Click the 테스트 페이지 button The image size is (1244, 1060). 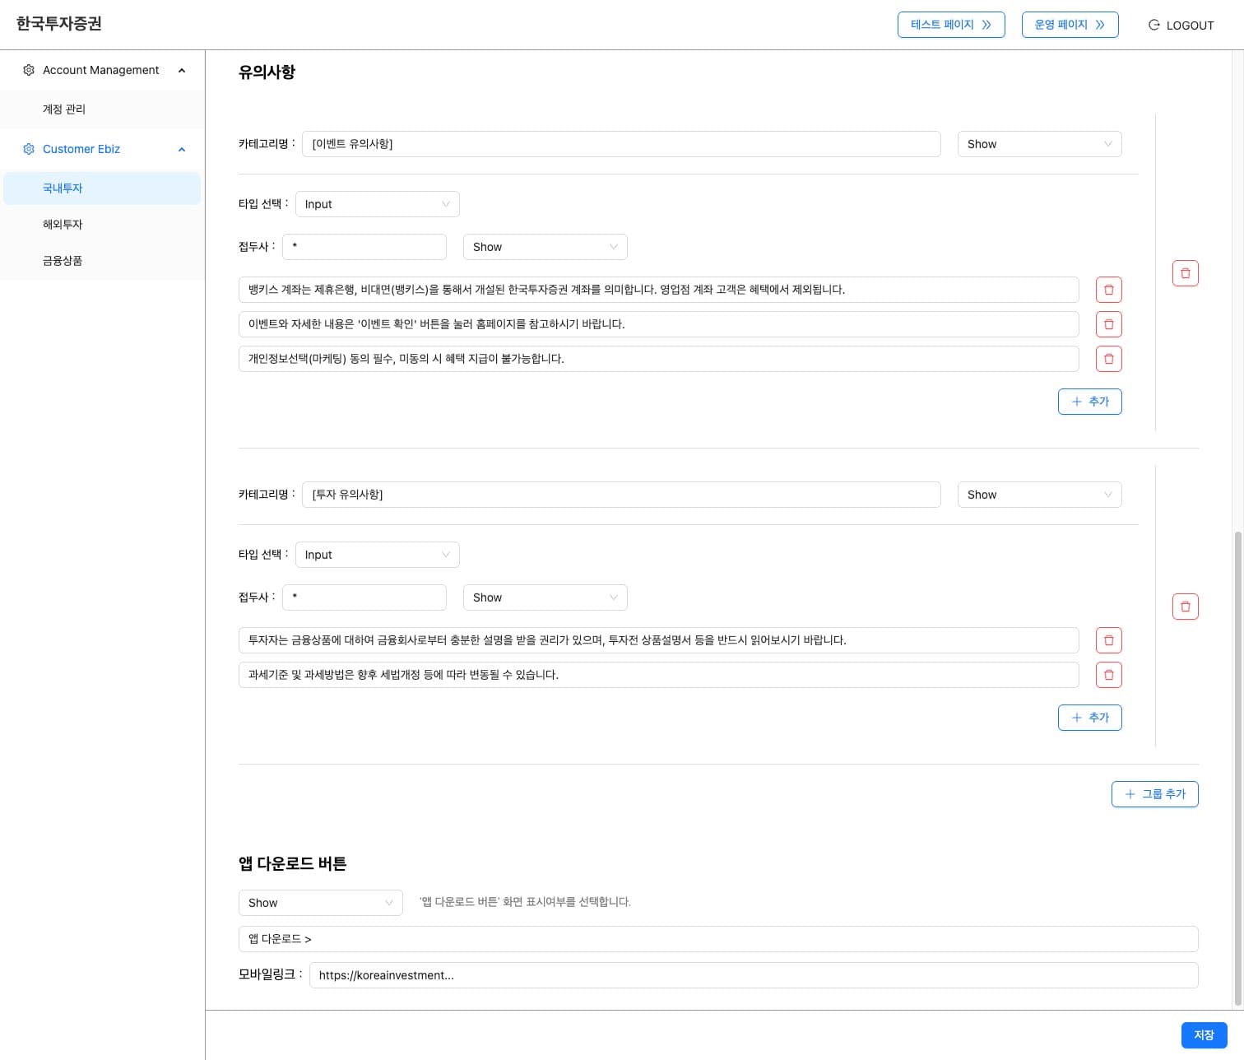click(x=950, y=25)
